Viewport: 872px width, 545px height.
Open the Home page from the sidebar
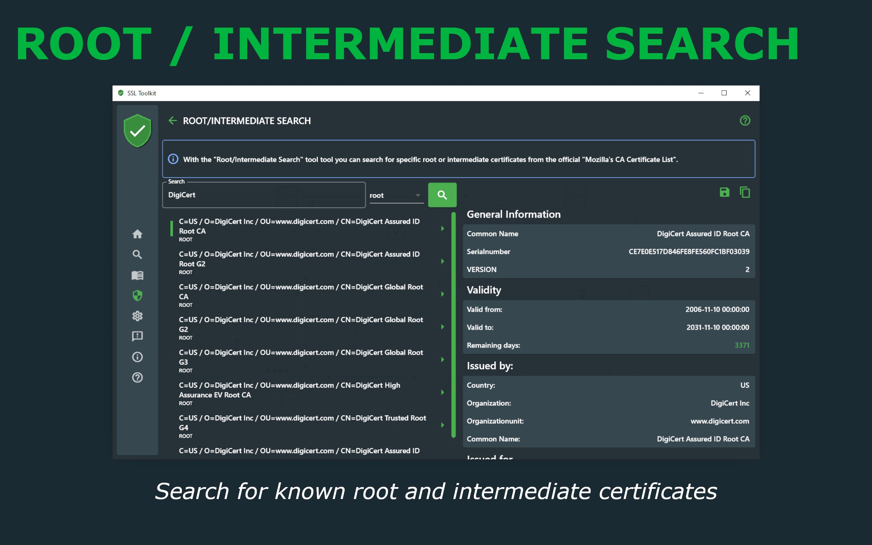[137, 234]
